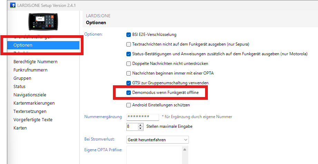Click inside Eigene OPTA Präfixe text area
The width and height of the screenshot is (318, 164).
click(154, 155)
